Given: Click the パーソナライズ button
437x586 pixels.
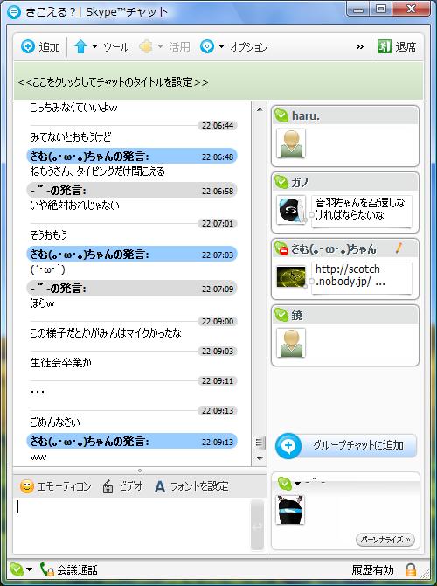Looking at the screenshot, I should point(385,540).
